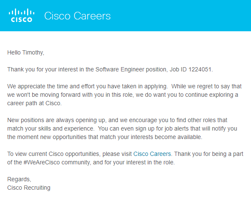The height and width of the screenshot is (199, 251).
Task: Click the Cisco Careers header title
Action: (x=77, y=16)
